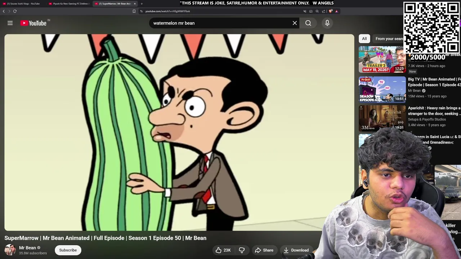
Task: Click the '35.8M subscribers' text
Action: pyautogui.click(x=33, y=253)
